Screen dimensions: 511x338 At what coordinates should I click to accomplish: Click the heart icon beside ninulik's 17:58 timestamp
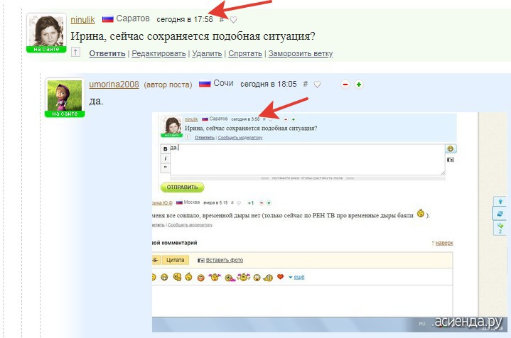pos(233,20)
